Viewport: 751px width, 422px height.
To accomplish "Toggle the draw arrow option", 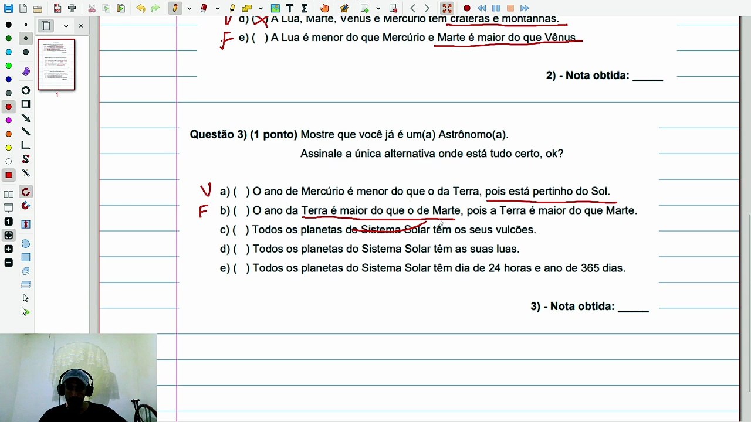I will 26,118.
